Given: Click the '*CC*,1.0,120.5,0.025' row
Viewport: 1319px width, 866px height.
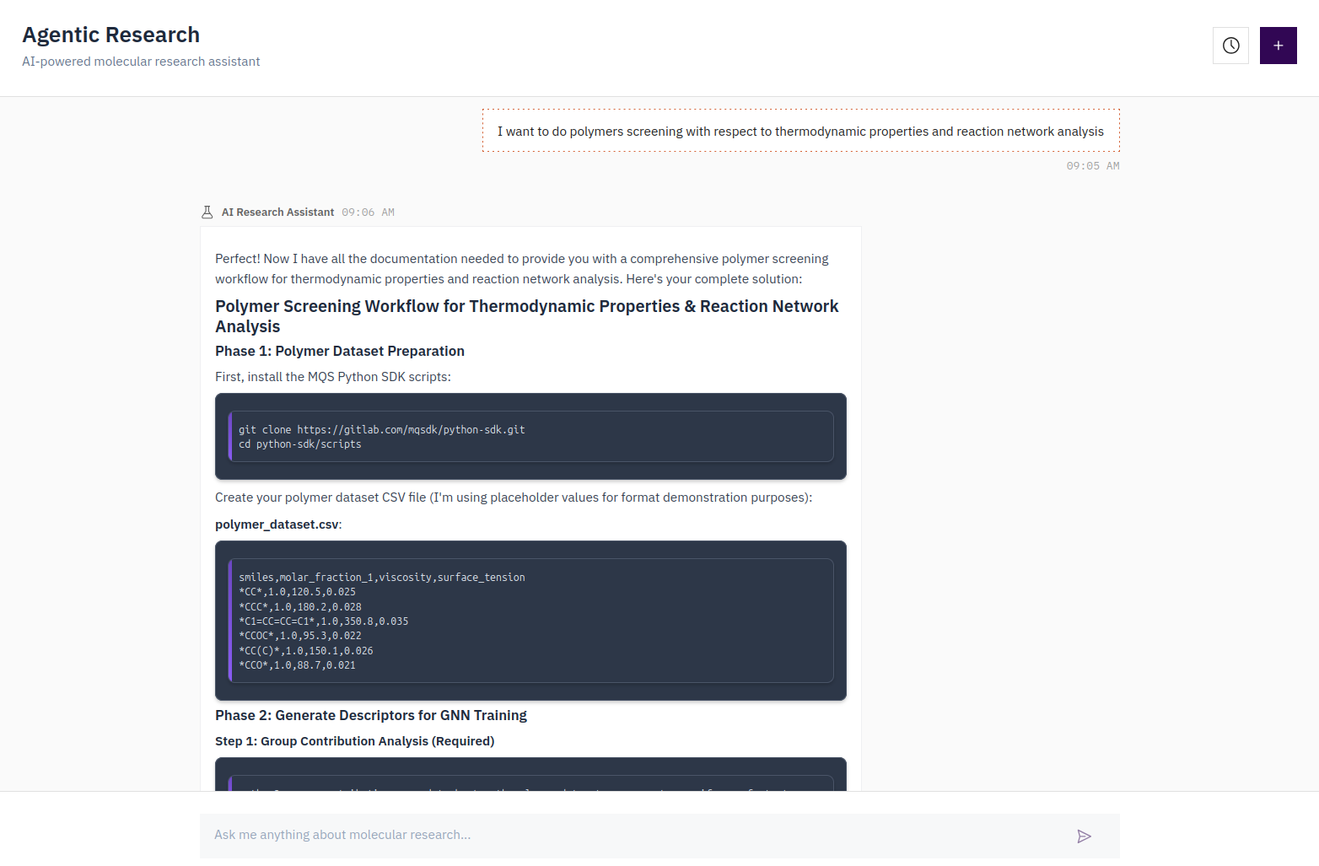Looking at the screenshot, I should tap(297, 592).
